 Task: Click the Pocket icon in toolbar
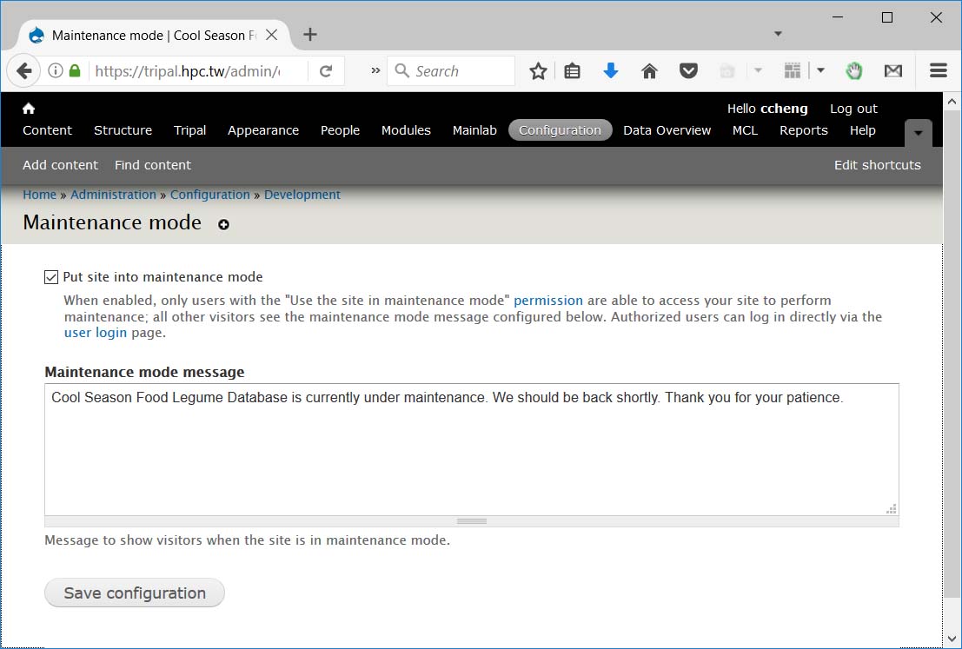(x=688, y=71)
